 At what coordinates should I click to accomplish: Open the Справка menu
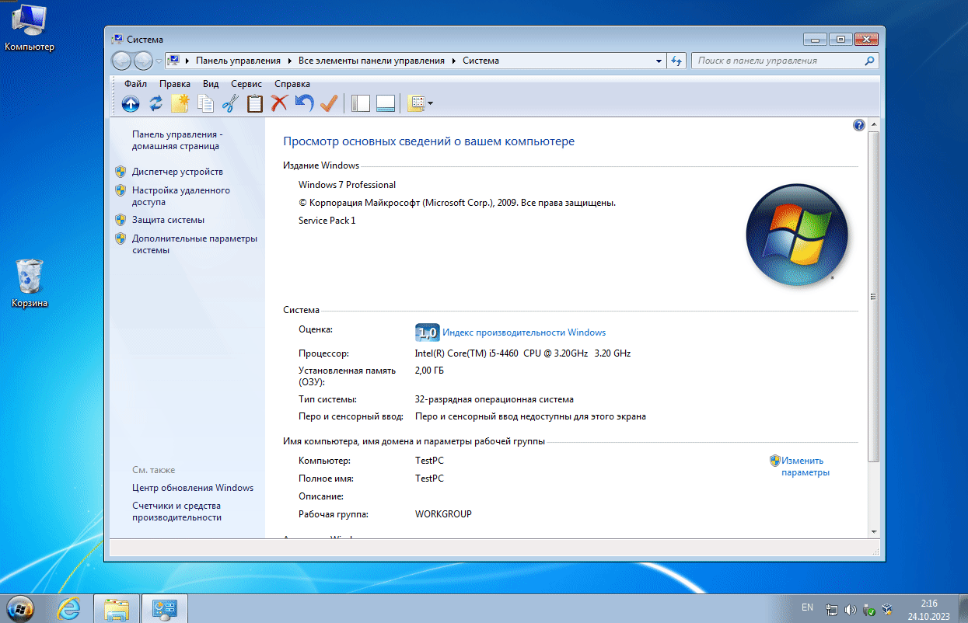[292, 84]
